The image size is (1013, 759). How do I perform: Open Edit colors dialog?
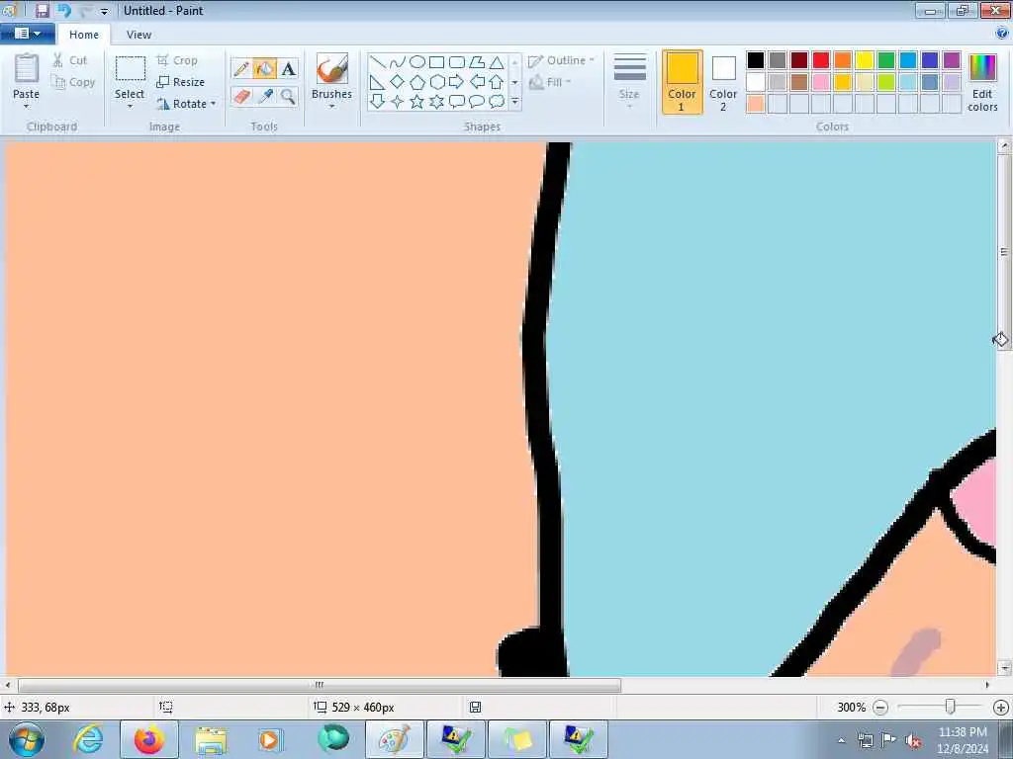pyautogui.click(x=982, y=83)
